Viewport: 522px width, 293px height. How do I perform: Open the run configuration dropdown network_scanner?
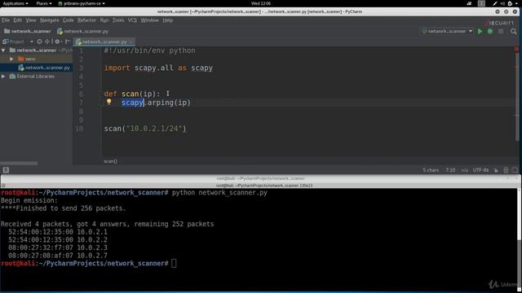coord(448,31)
